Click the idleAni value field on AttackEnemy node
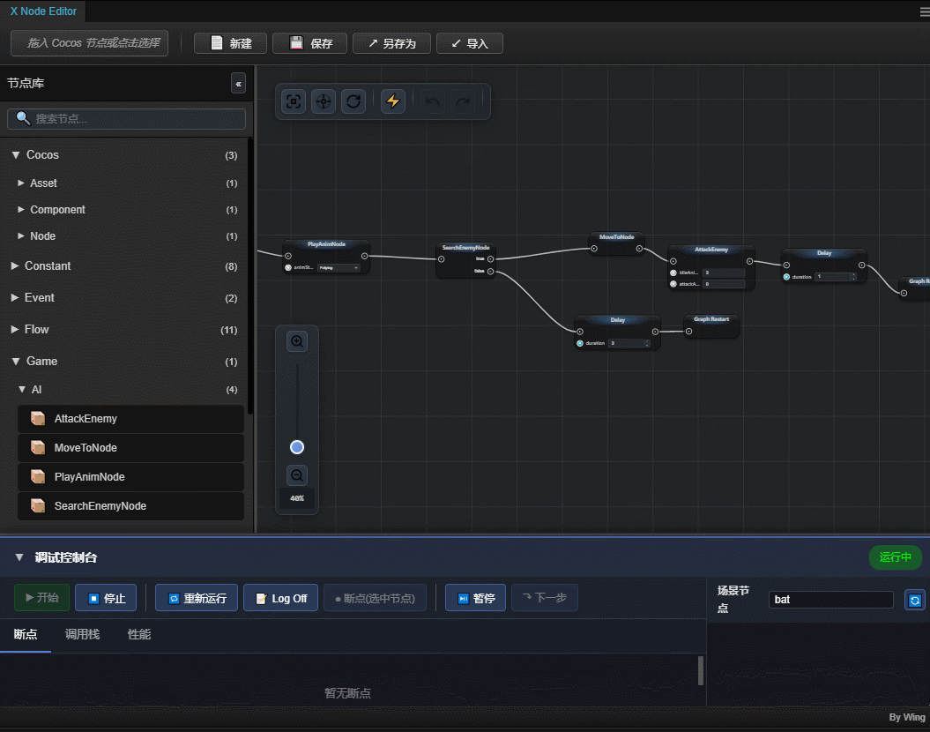930x732 pixels. (724, 273)
